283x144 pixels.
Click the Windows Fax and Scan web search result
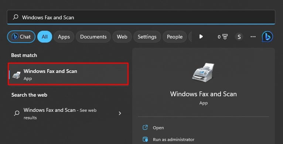coord(68,113)
